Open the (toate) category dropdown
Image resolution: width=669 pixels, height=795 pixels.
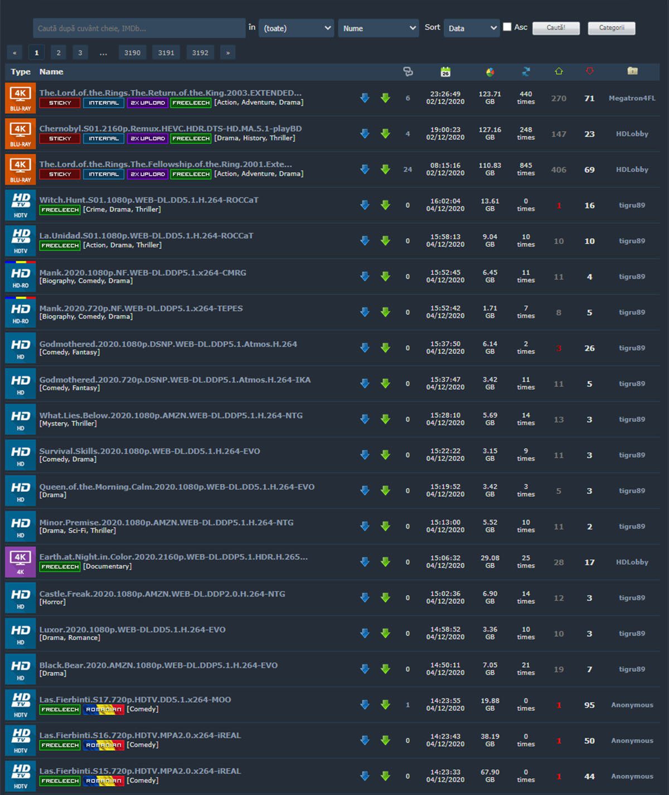[x=296, y=28]
